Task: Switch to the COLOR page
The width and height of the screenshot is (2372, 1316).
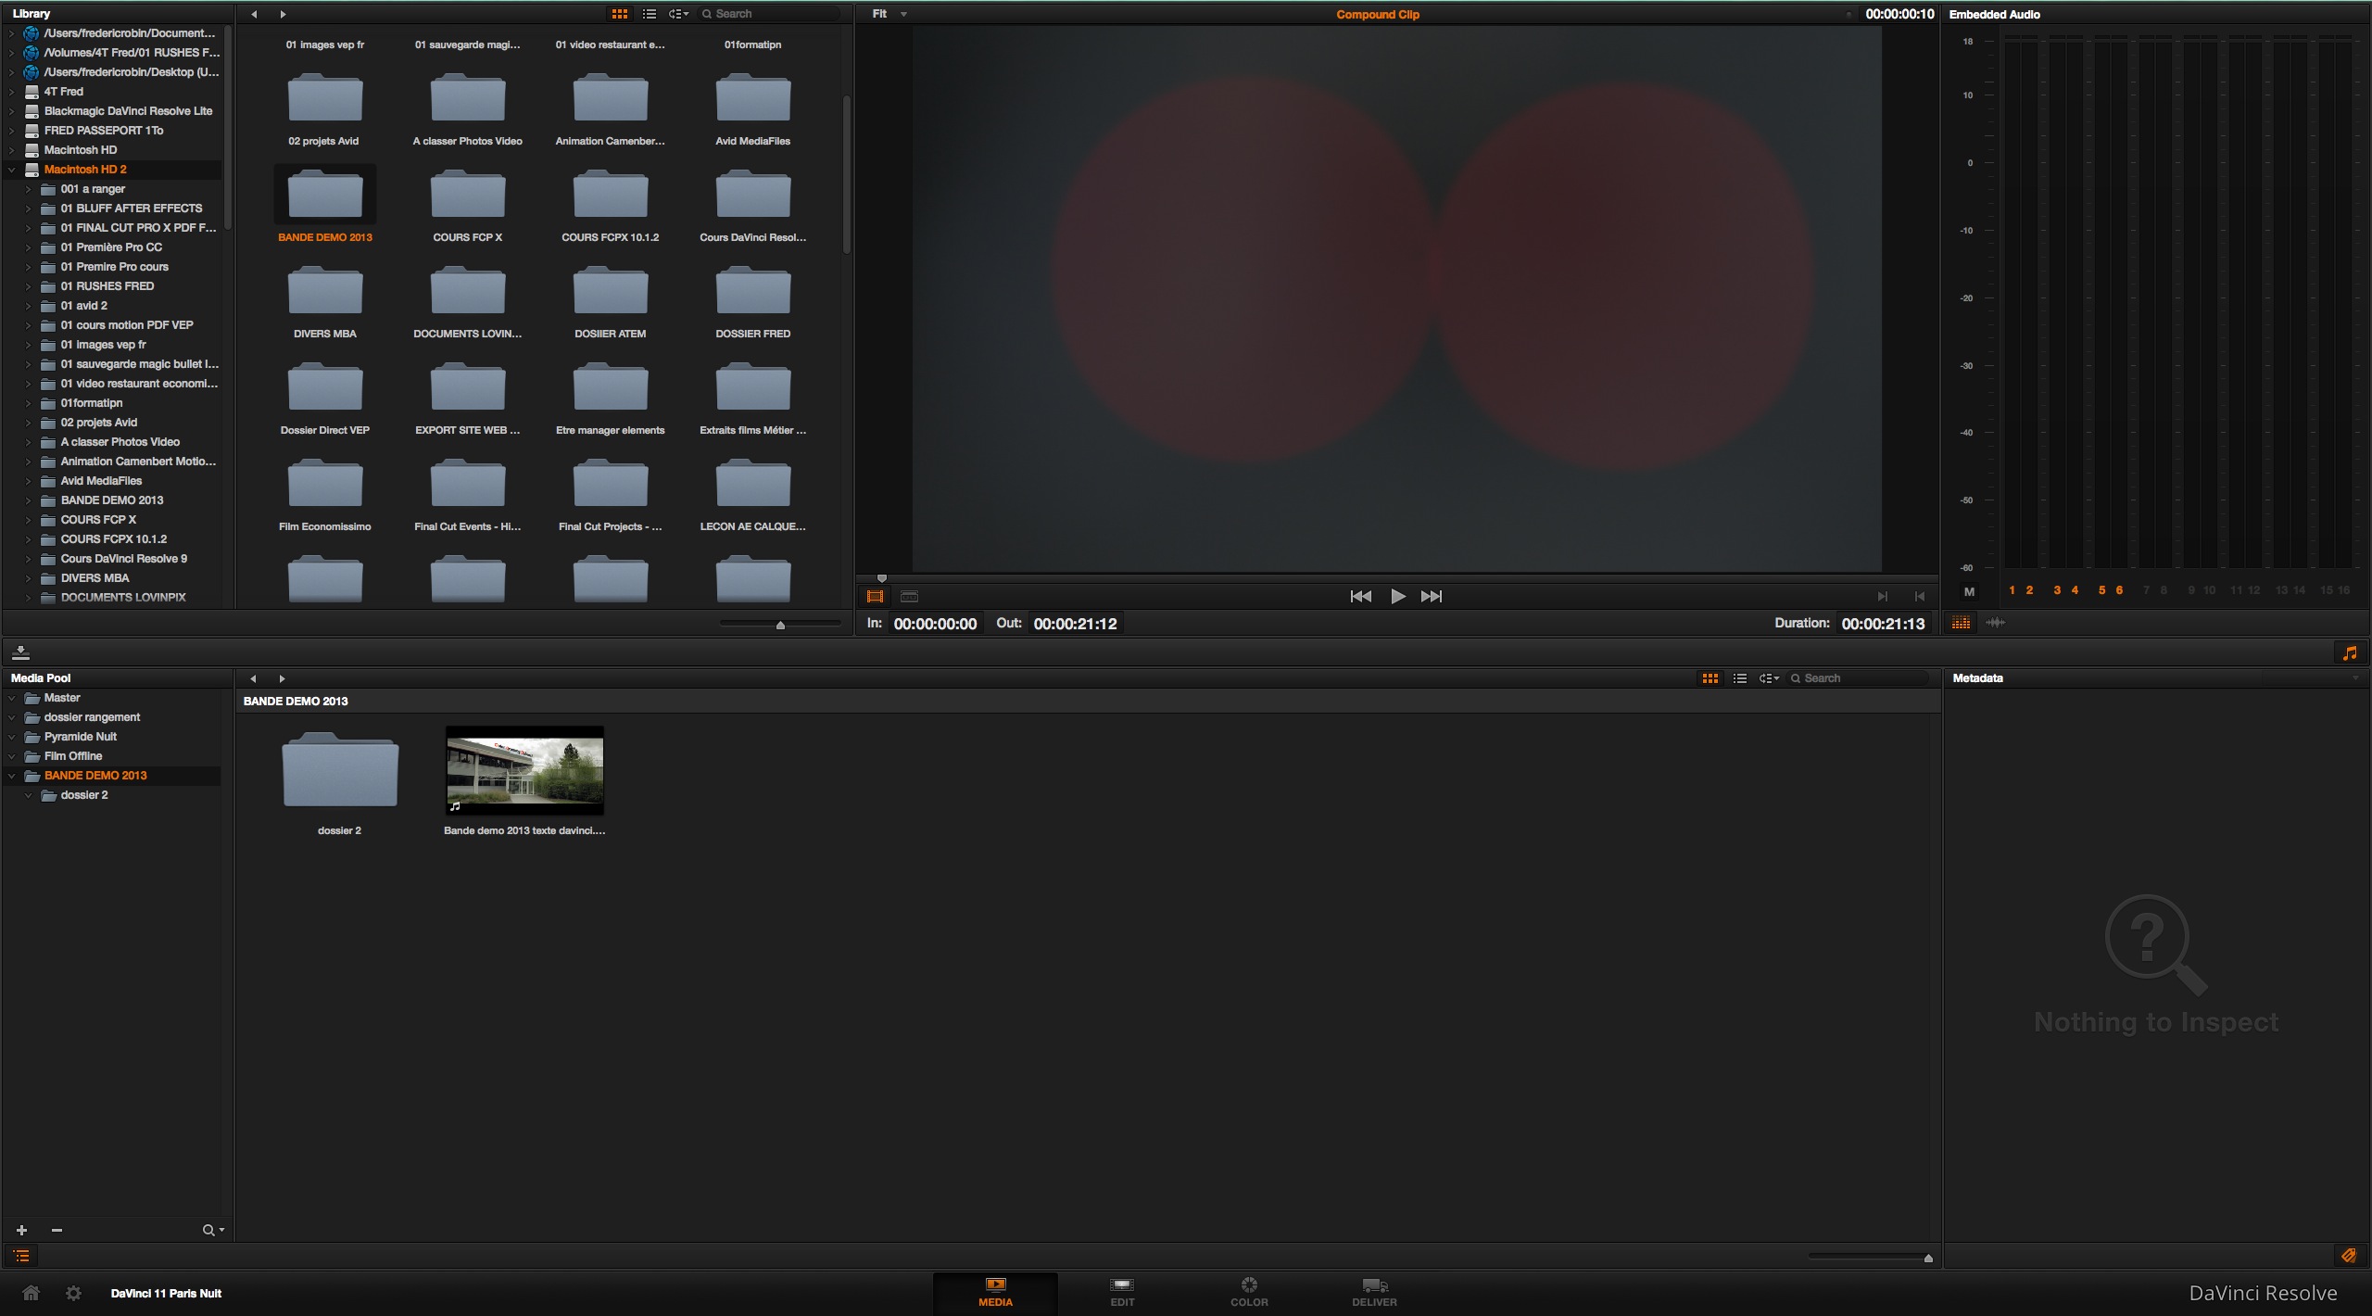Action: [1248, 1291]
